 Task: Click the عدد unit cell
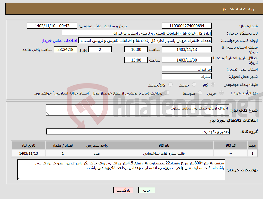tap(97, 153)
